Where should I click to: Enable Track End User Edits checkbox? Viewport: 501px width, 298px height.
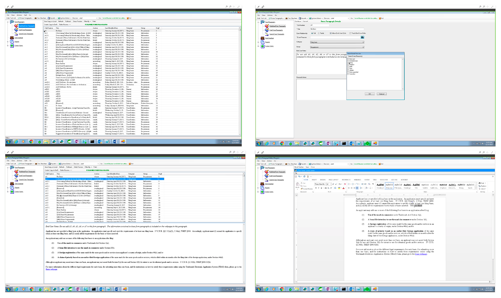point(350,33)
